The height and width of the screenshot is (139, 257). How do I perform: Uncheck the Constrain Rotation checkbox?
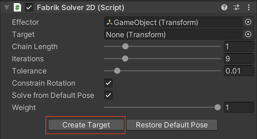108,83
